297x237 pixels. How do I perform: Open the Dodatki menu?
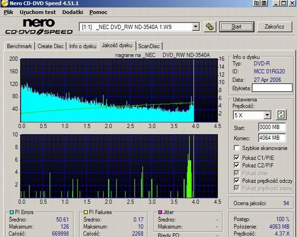click(73, 12)
